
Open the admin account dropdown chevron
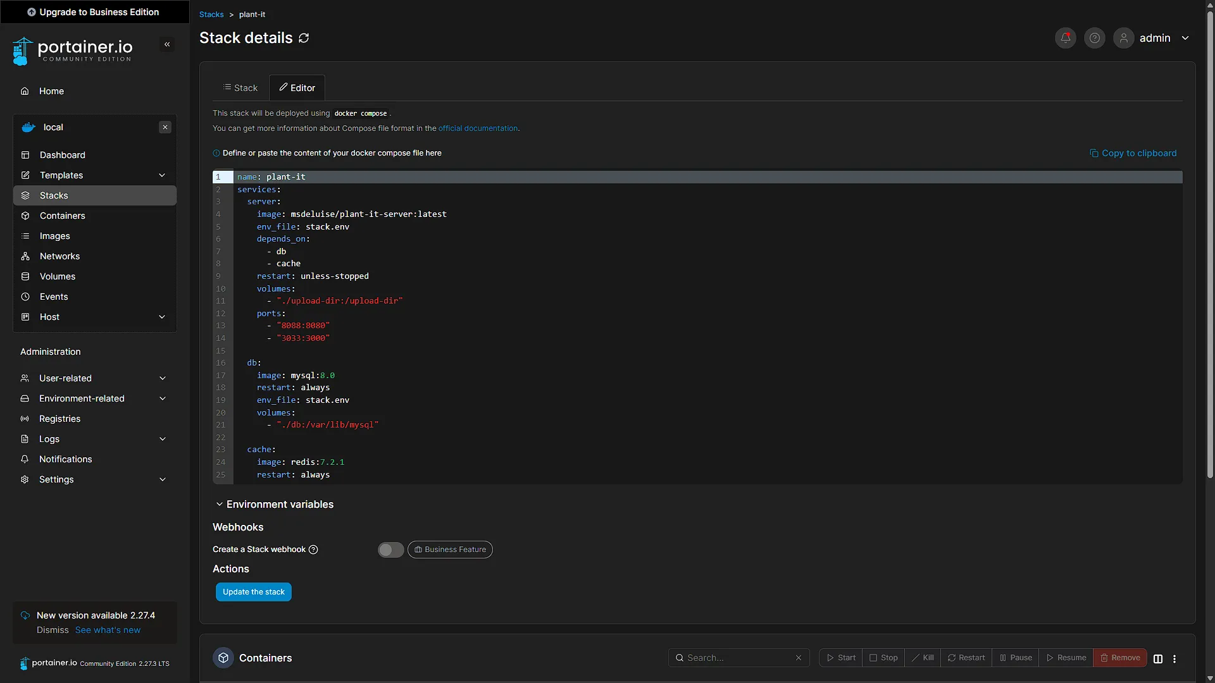pyautogui.click(x=1185, y=38)
